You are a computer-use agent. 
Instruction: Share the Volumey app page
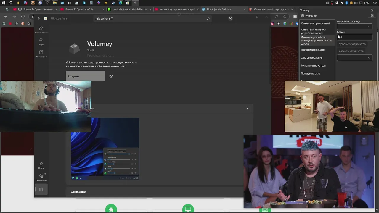click(111, 76)
